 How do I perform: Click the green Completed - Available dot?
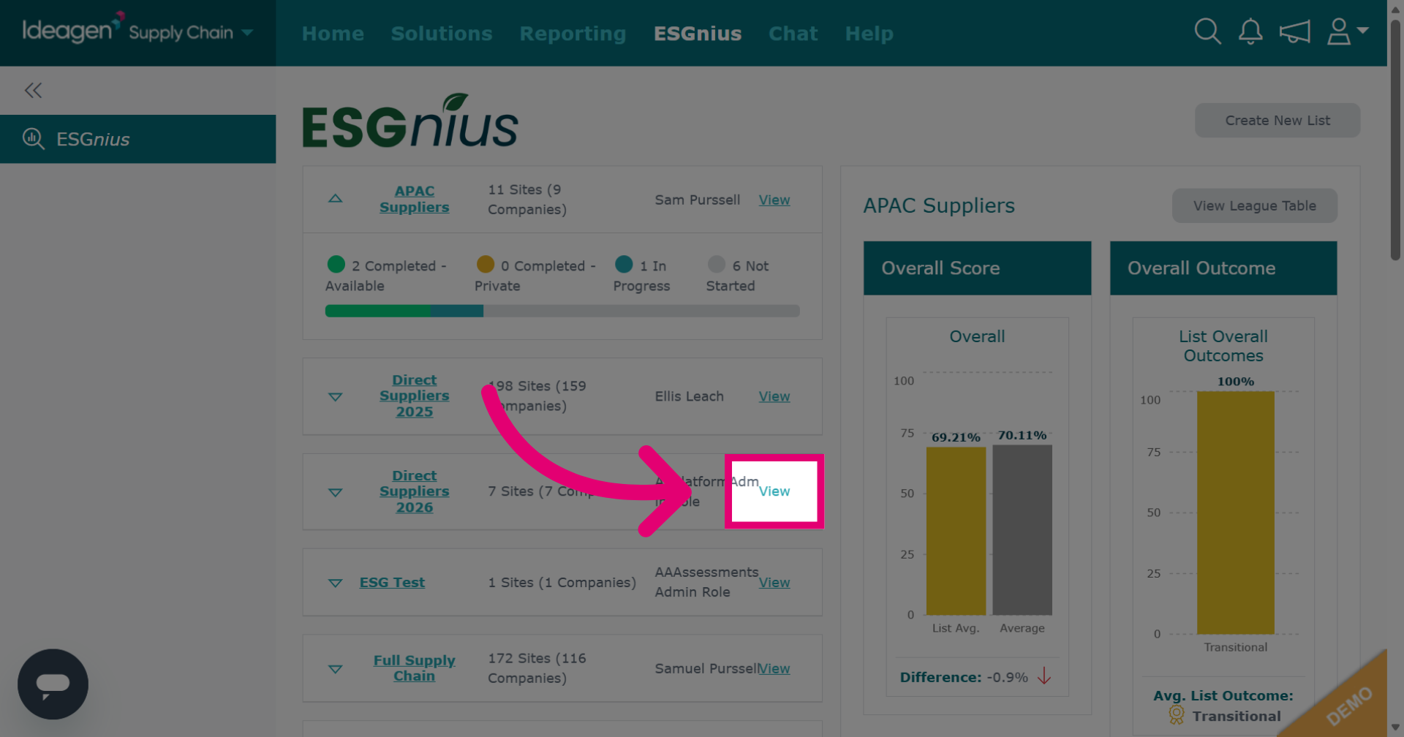click(x=336, y=264)
